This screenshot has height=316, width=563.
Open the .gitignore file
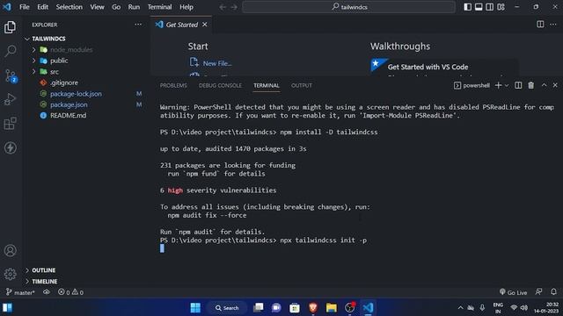click(64, 83)
